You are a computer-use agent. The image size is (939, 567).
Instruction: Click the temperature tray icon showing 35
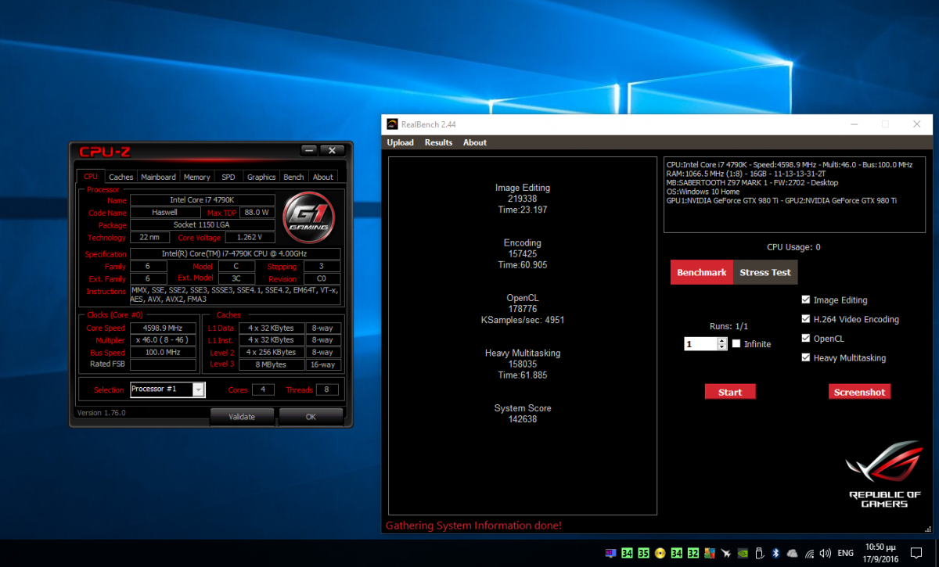tap(643, 553)
